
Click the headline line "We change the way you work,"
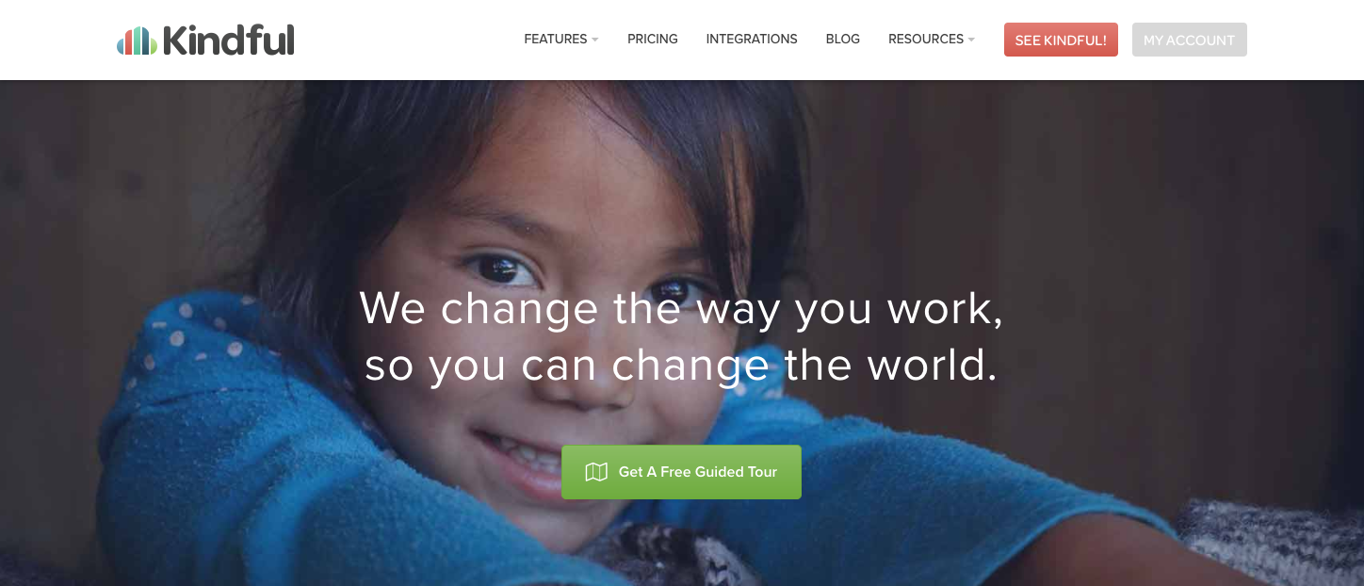pos(681,309)
